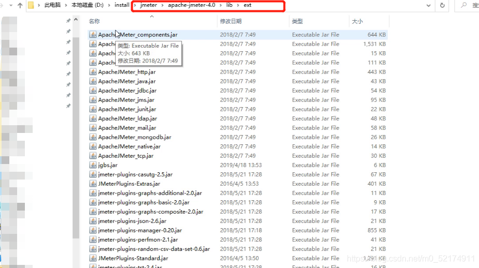Select ApacheJMeter_ldap.jar file icon
The width and height of the screenshot is (479, 268).
(93, 118)
